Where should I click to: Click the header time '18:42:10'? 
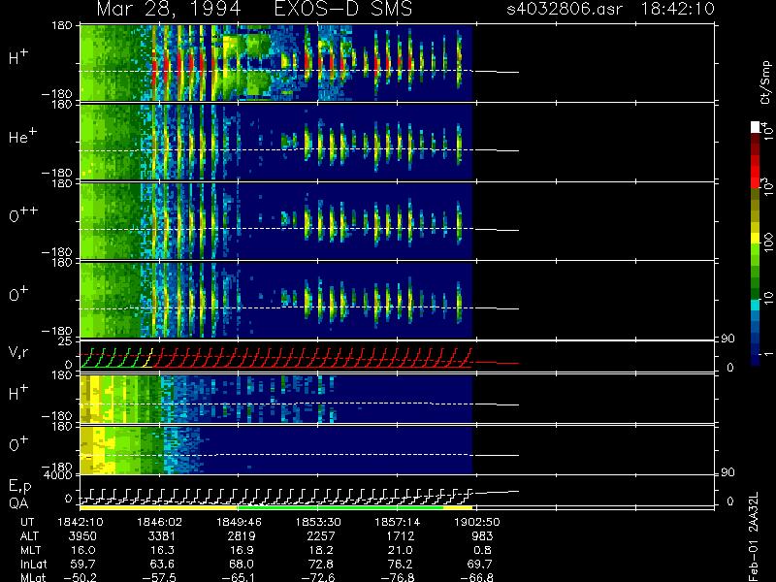point(677,9)
